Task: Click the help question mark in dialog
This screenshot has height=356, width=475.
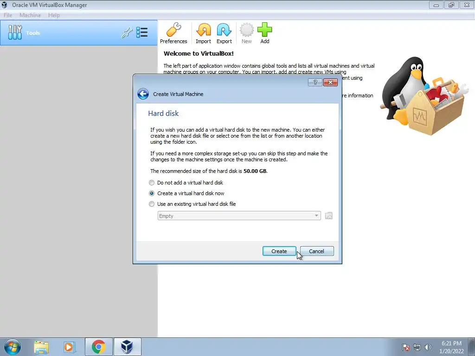Action: 315,83
